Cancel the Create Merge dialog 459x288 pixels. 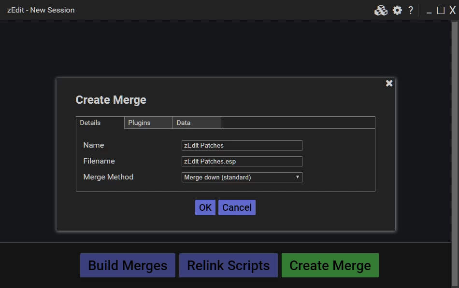tap(237, 207)
